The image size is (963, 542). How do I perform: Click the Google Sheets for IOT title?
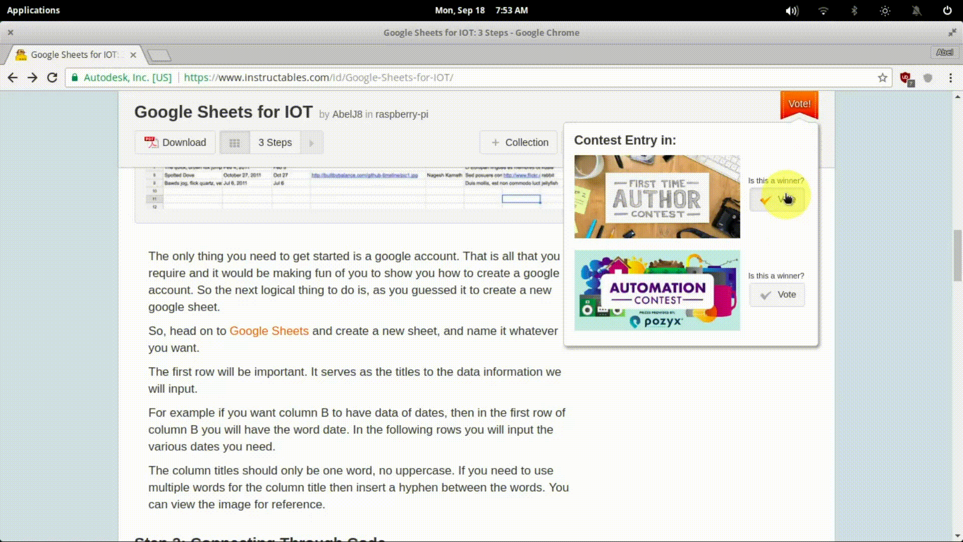[223, 112]
